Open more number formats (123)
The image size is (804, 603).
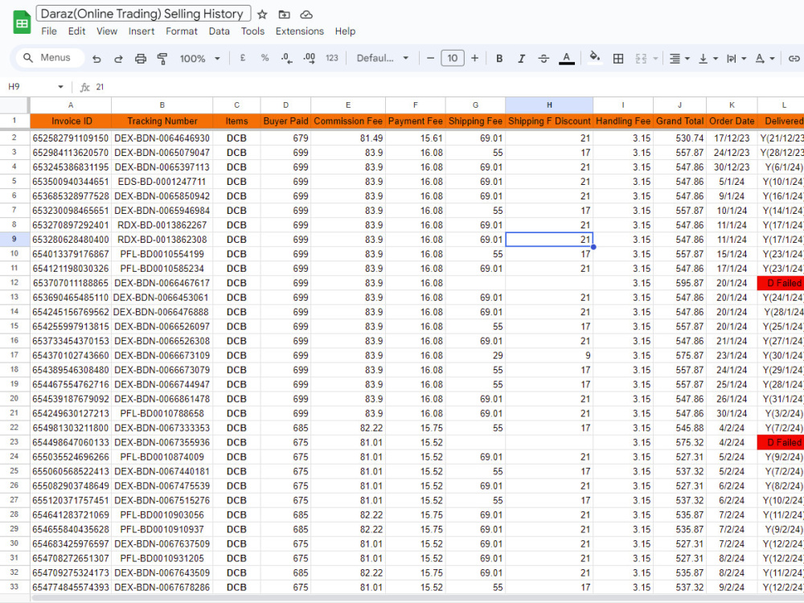point(332,58)
